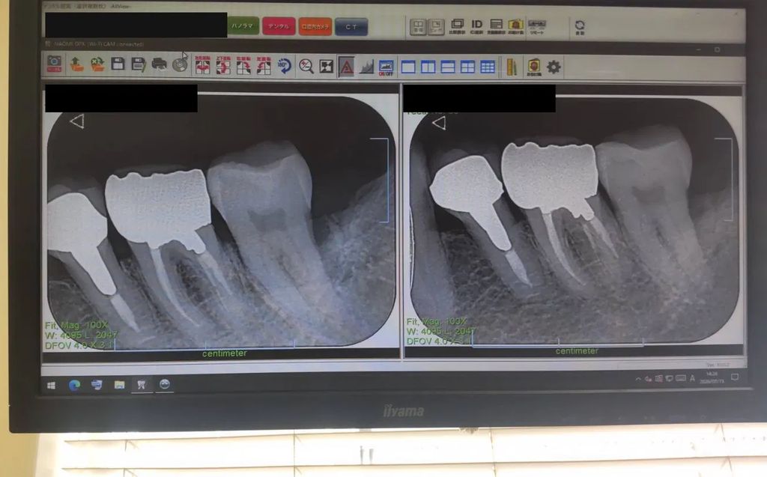767x477 pixels.
Task: Click the viewer mode button beside book
Action: [x=436, y=26]
